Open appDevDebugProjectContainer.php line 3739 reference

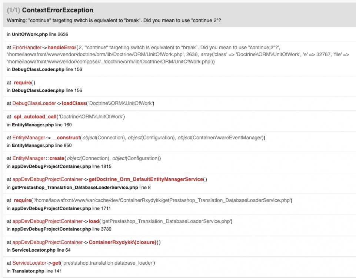click(x=59, y=229)
